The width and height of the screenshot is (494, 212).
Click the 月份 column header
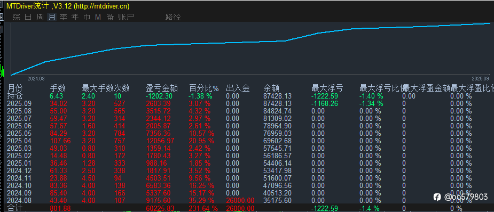tap(15, 88)
